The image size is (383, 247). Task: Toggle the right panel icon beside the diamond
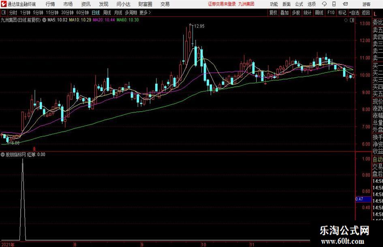tap(352, 20)
